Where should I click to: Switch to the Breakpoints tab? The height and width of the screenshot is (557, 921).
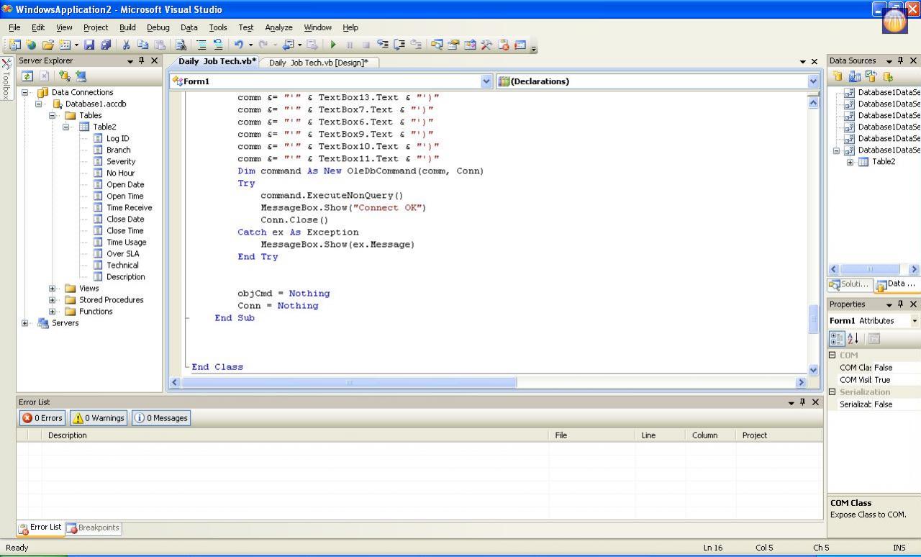[x=93, y=528]
